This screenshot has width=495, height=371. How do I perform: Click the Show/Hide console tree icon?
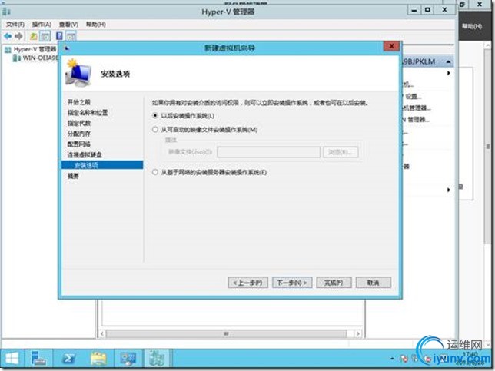[x=45, y=36]
